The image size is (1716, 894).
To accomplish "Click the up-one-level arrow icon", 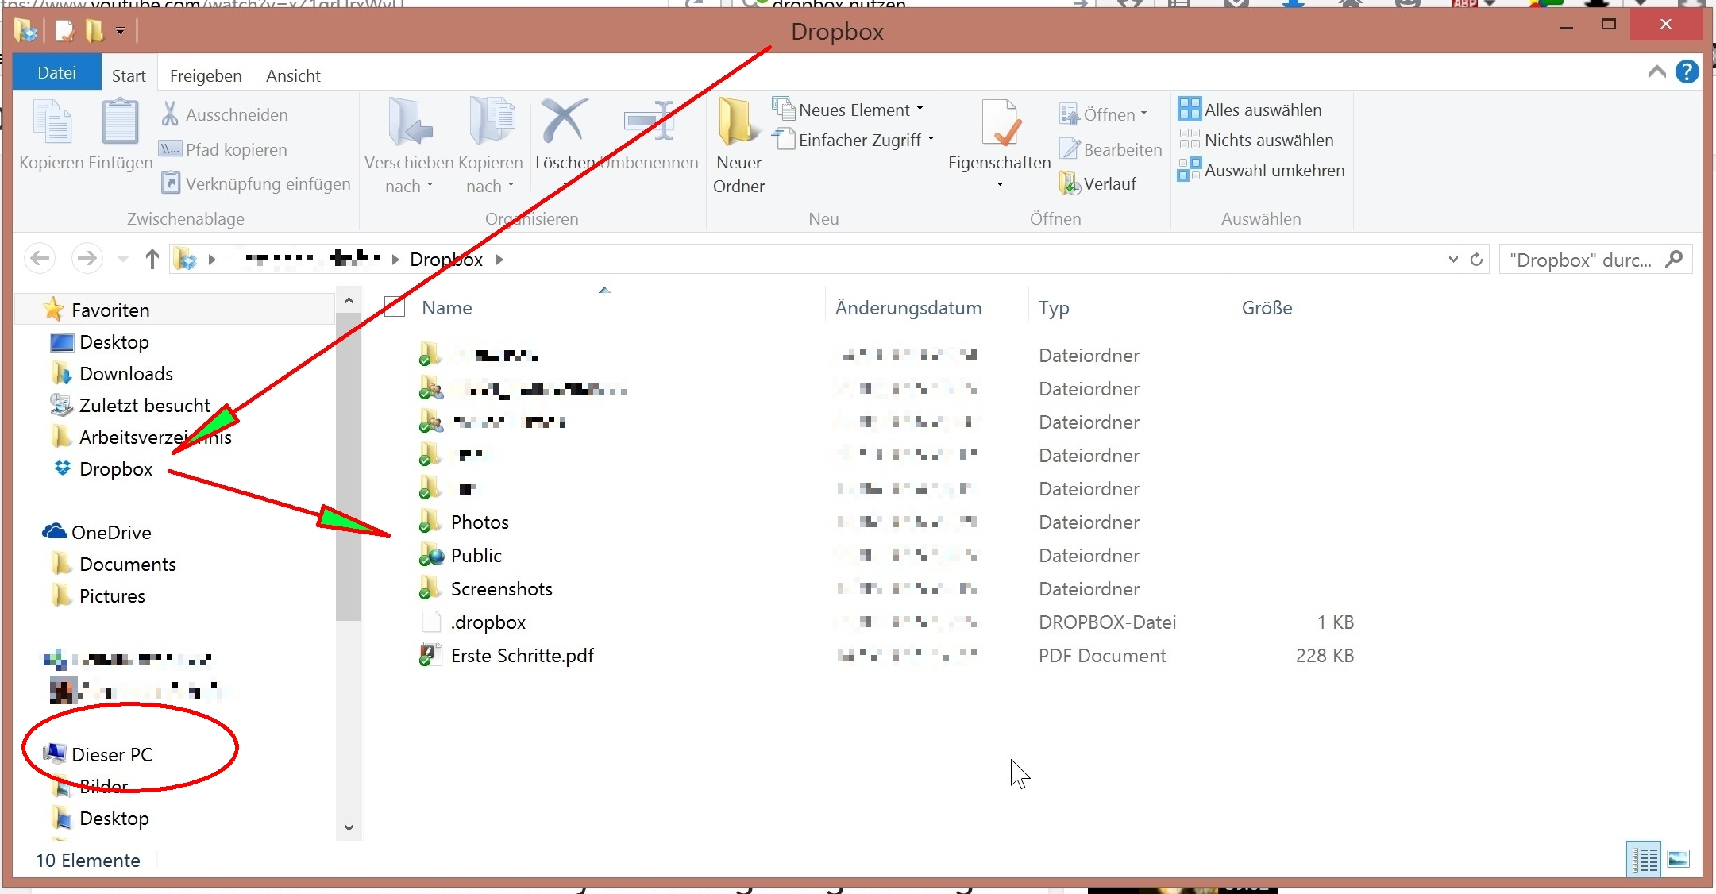I will click(152, 259).
